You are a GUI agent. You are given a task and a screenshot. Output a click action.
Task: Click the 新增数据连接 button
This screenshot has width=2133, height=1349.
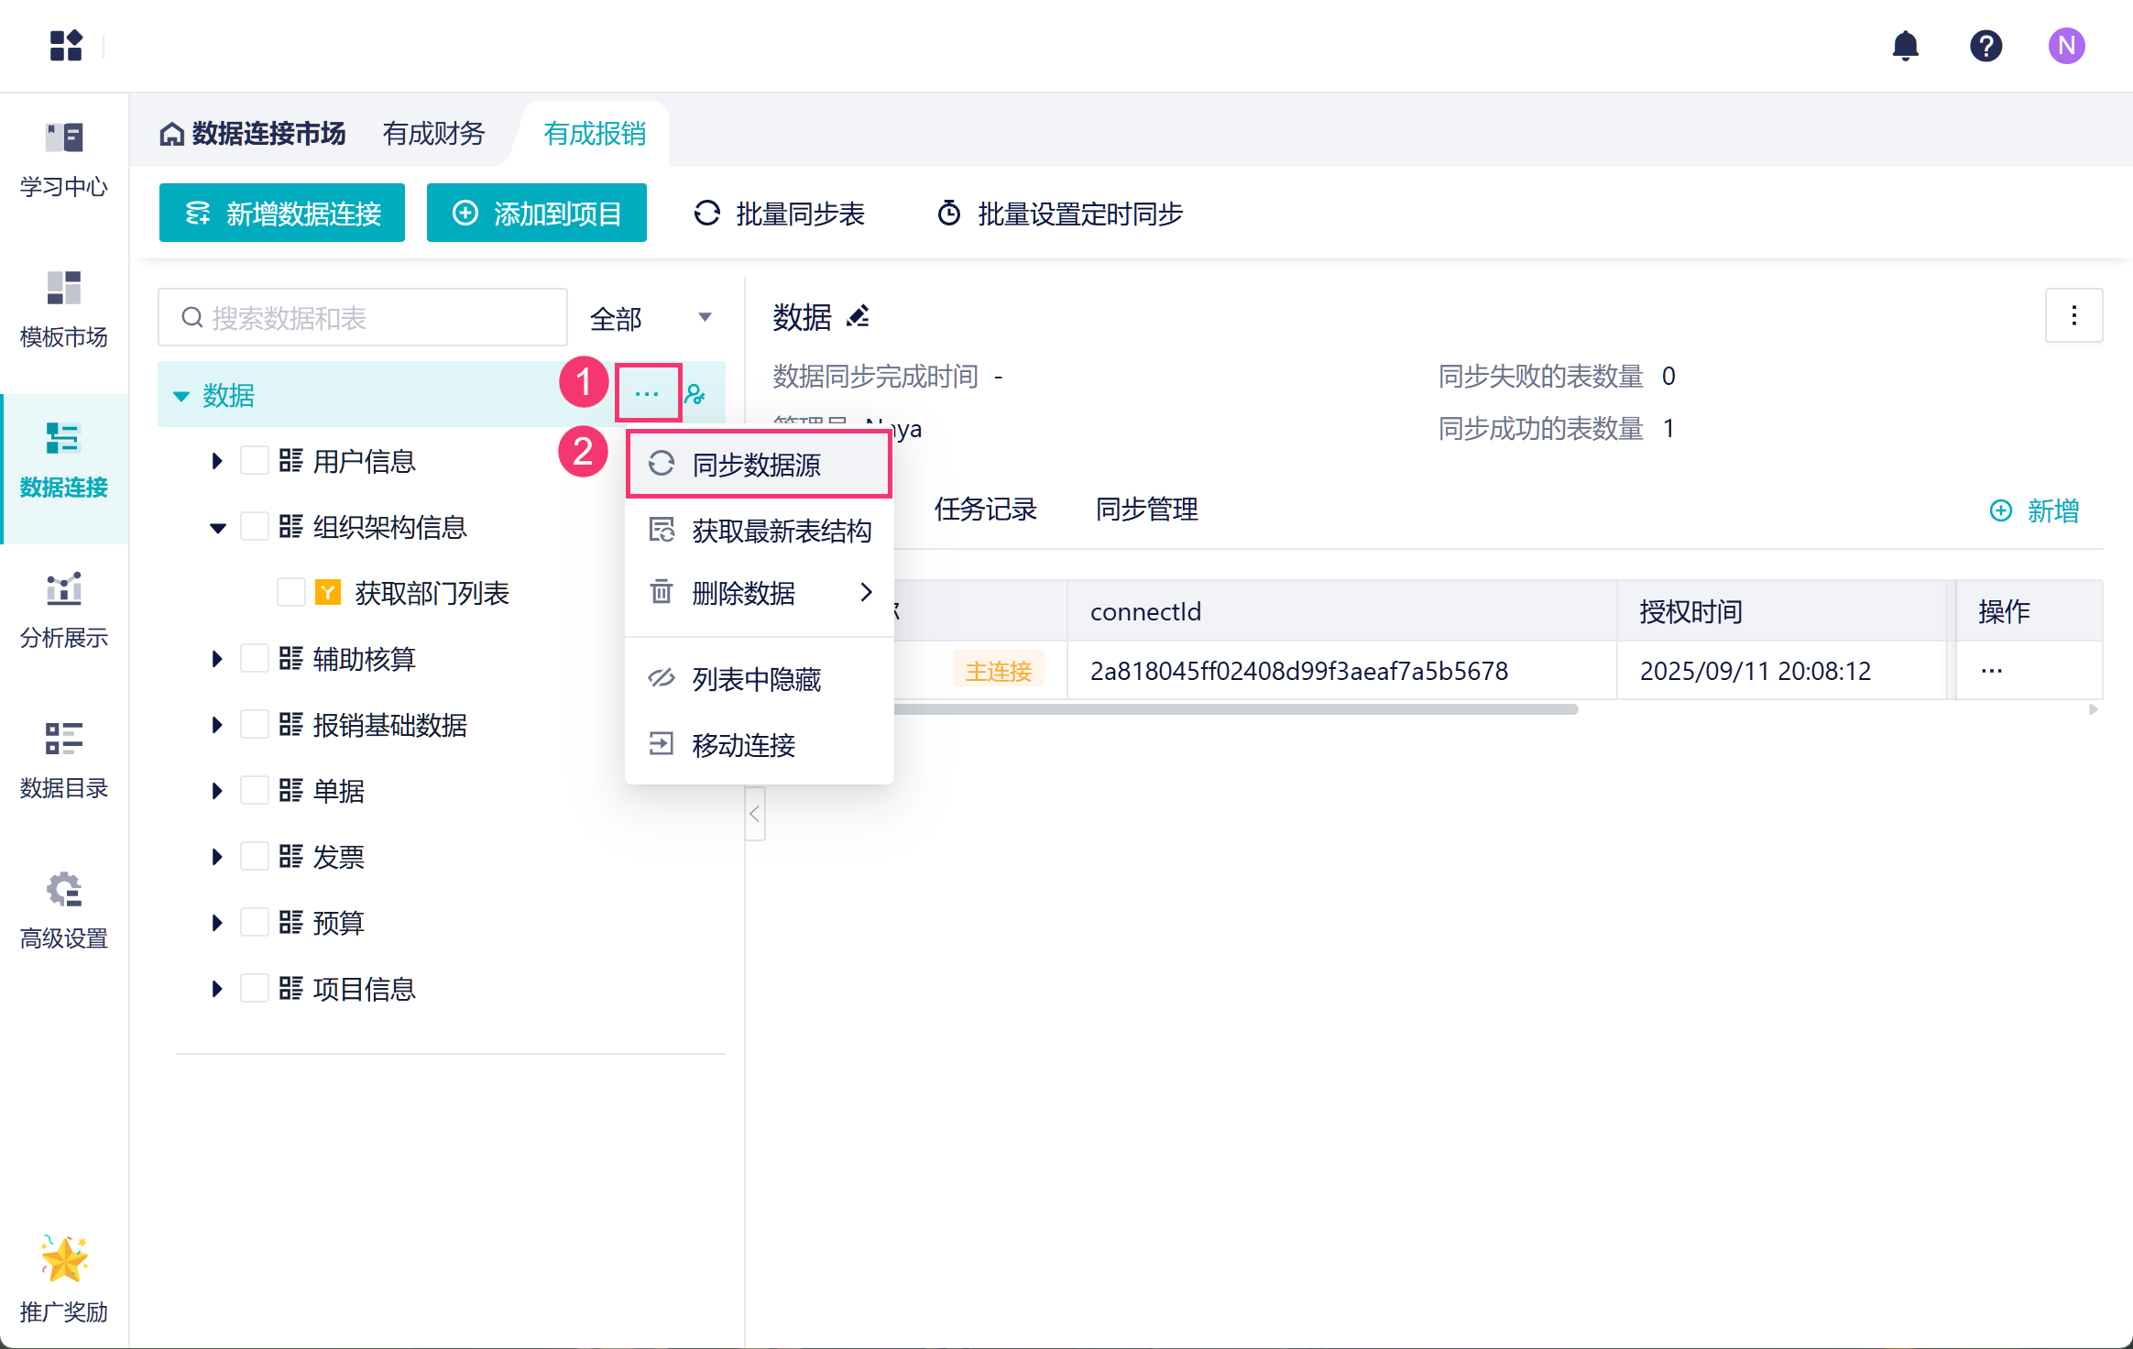coord(281,213)
